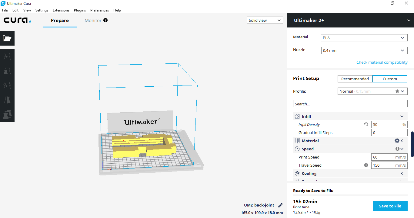Click the Print Speed value field

coord(389,157)
